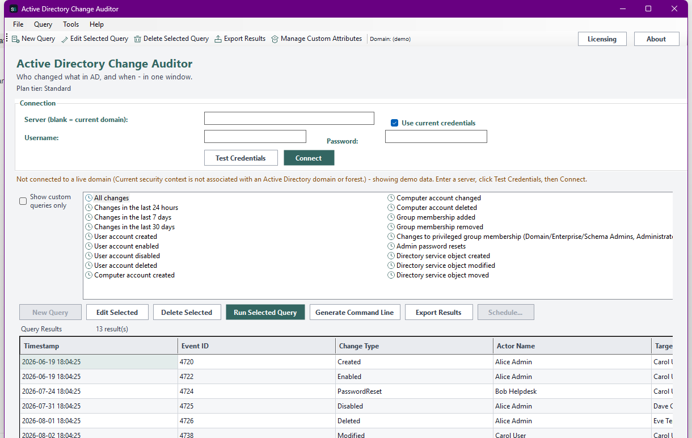Select the PasswordReset change type cell
Screen dimensions: 692x438
[414, 391]
